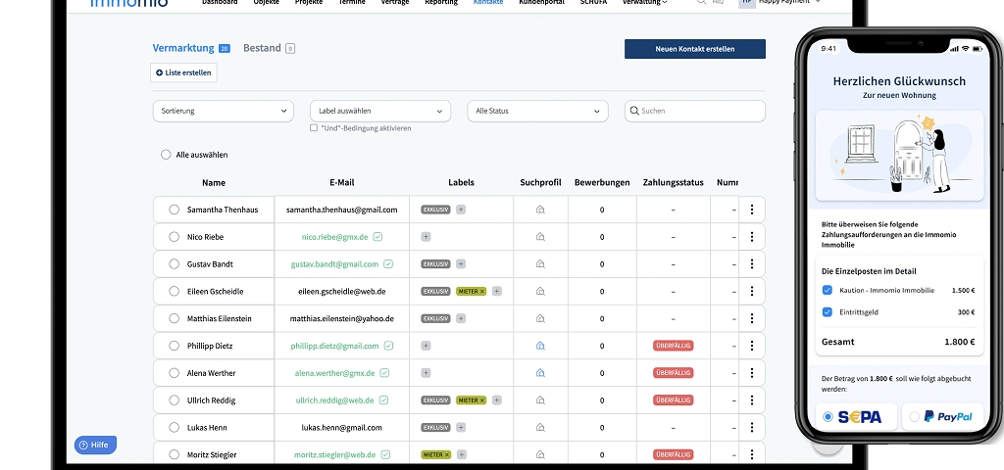1004x470 pixels.
Task: Enable the "Und"-Bedingung aktivieren checkbox
Action: (x=314, y=128)
